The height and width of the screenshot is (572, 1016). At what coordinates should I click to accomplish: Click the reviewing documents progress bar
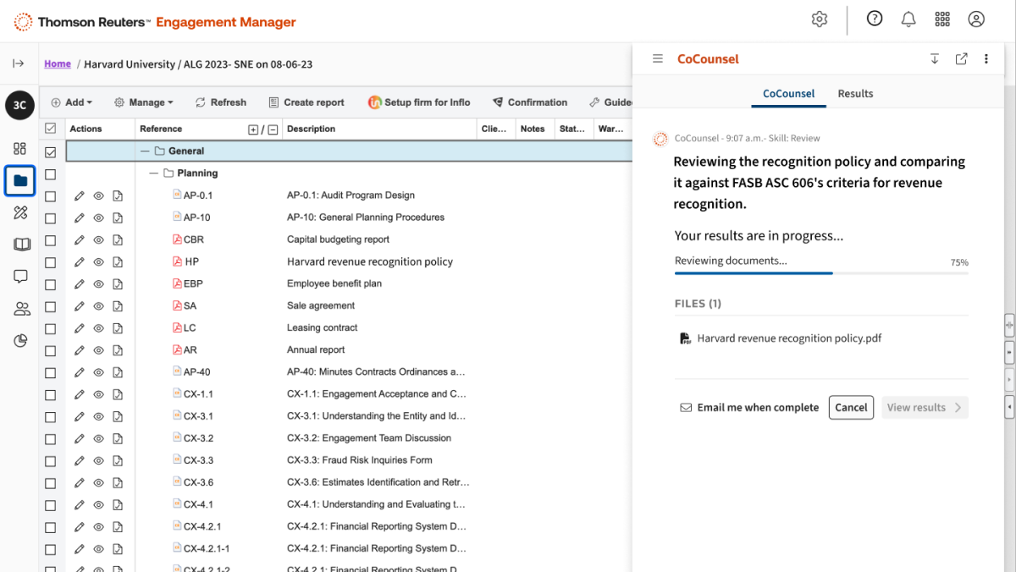(x=820, y=273)
